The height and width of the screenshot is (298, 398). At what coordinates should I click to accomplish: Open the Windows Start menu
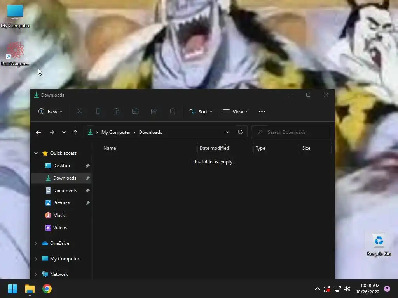pyautogui.click(x=12, y=289)
